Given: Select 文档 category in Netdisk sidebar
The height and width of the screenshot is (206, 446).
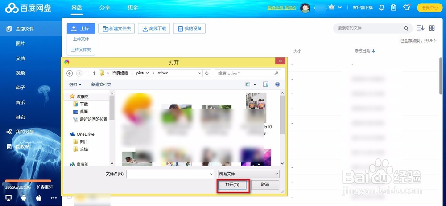Looking at the screenshot, I should tap(20, 58).
